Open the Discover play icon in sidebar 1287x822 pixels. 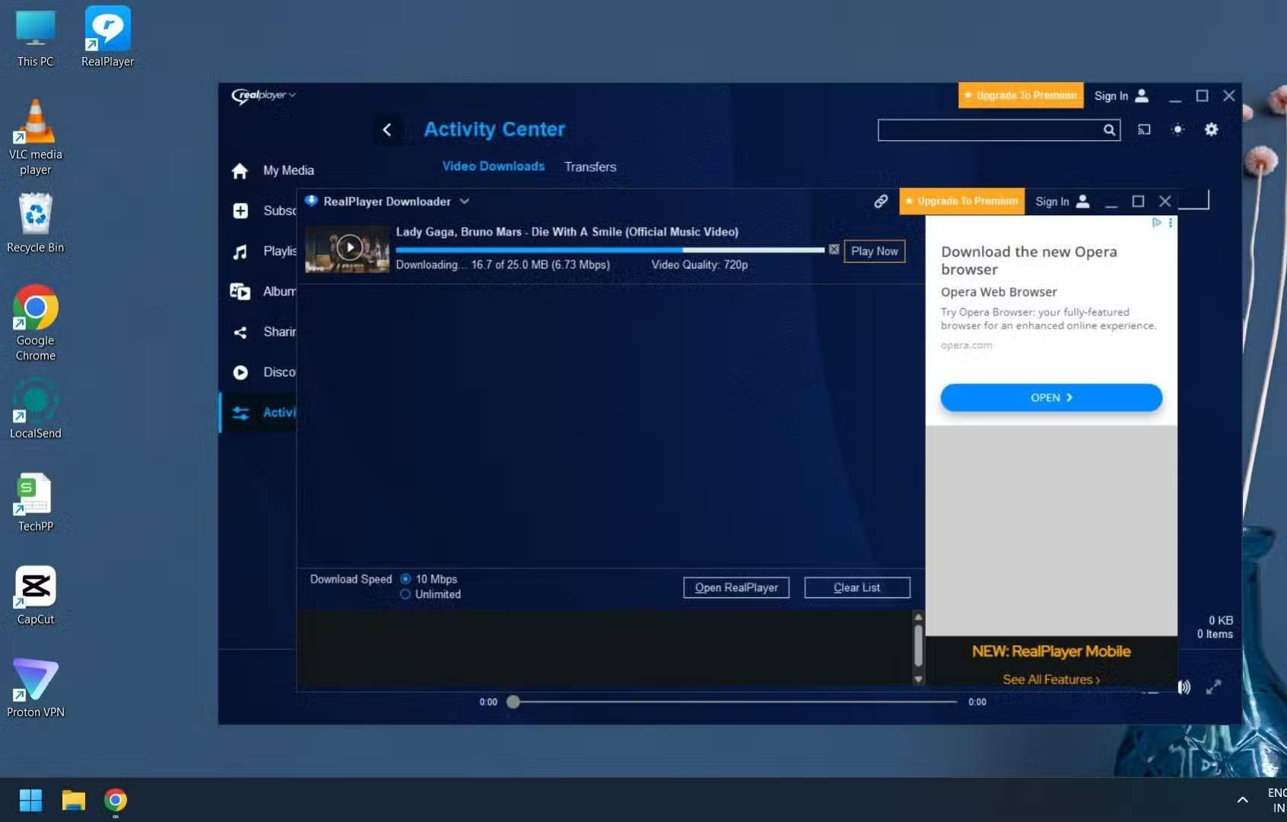point(240,372)
